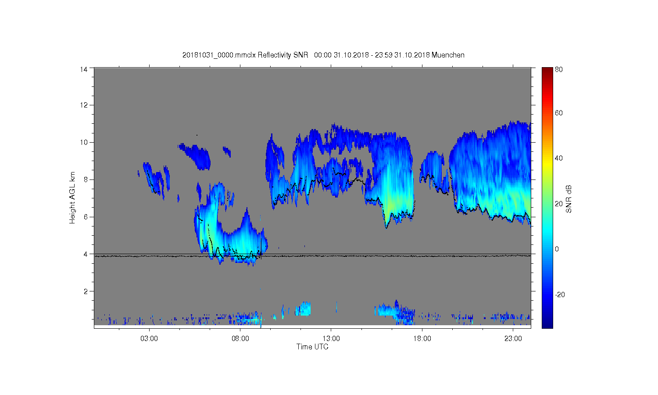
Task: Click the 13:00 time tick label
Action: click(331, 339)
